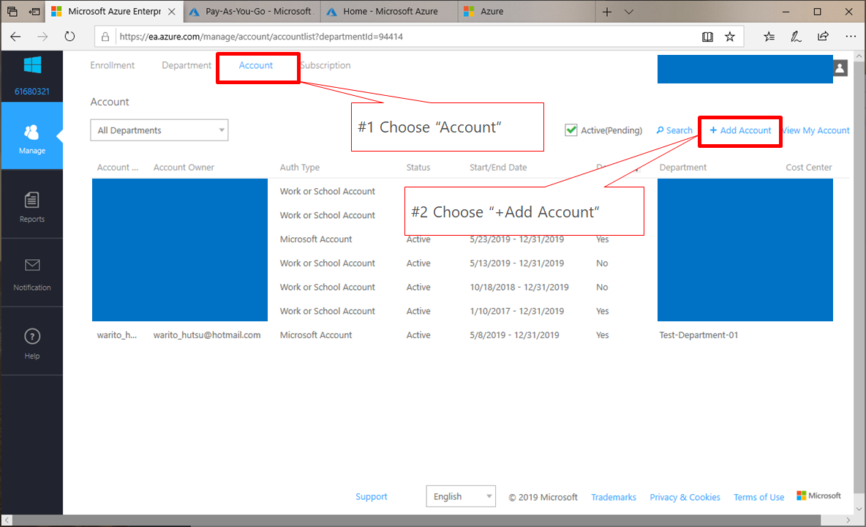Click the set tabs aside icon
Image resolution: width=866 pixels, height=527 pixels.
click(x=34, y=11)
